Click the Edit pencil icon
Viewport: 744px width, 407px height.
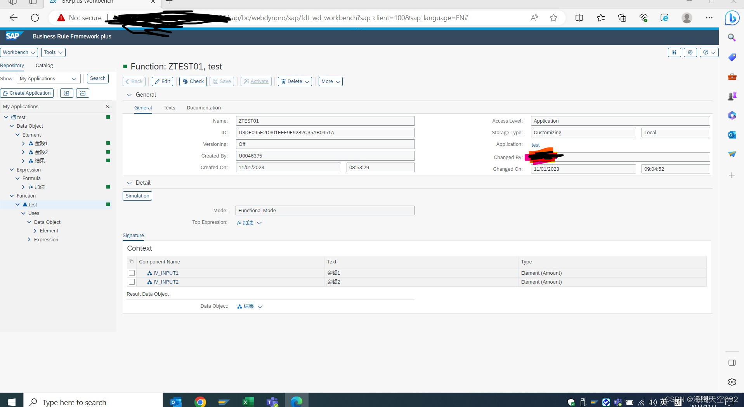(162, 81)
